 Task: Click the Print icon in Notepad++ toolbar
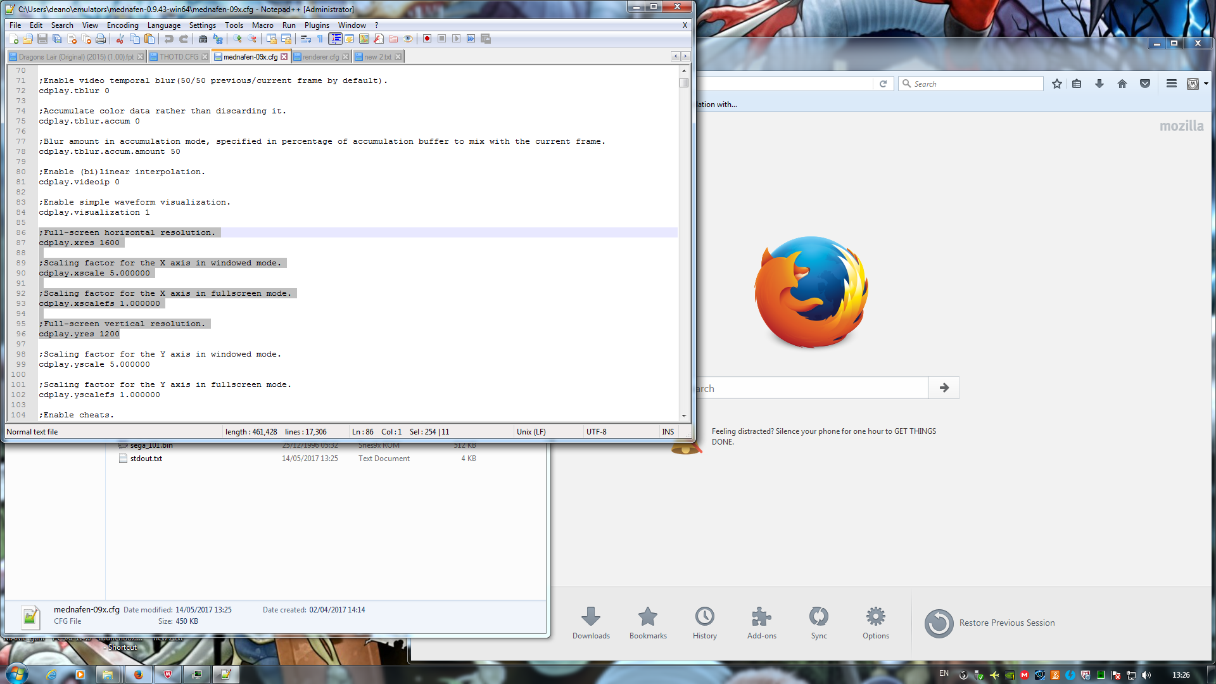[x=101, y=39]
